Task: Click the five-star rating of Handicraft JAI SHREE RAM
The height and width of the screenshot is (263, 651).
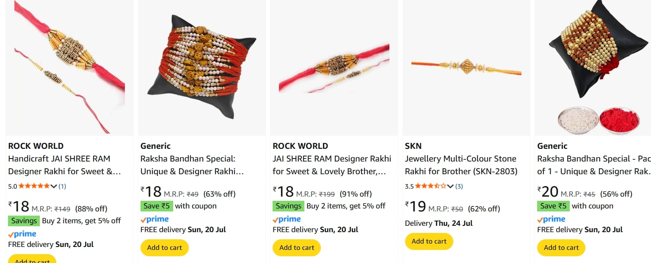Action: coord(34,186)
